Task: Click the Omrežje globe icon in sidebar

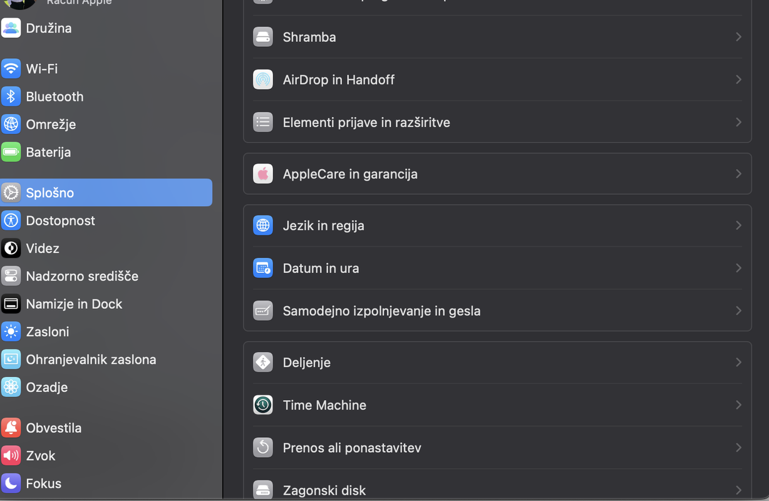Action: (x=11, y=124)
